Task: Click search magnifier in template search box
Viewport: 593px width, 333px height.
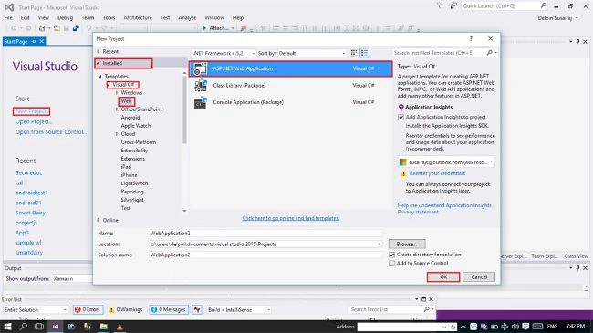Action: 490,53
